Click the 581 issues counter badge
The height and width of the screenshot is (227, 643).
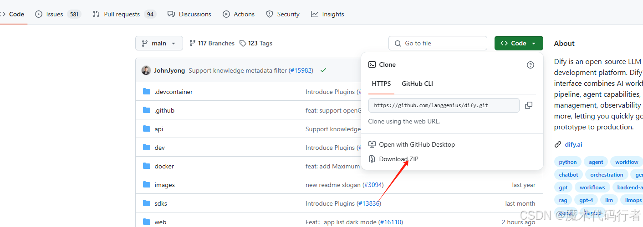pos(74,14)
